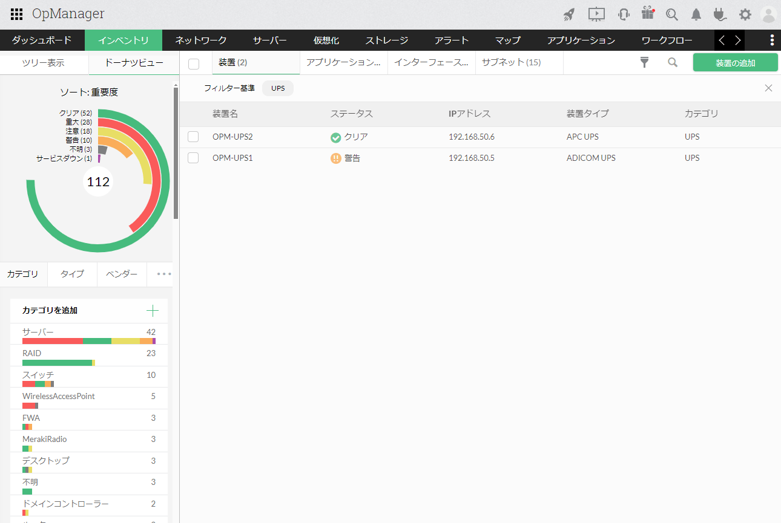Click the headset support icon
The height and width of the screenshot is (523, 781).
point(623,15)
